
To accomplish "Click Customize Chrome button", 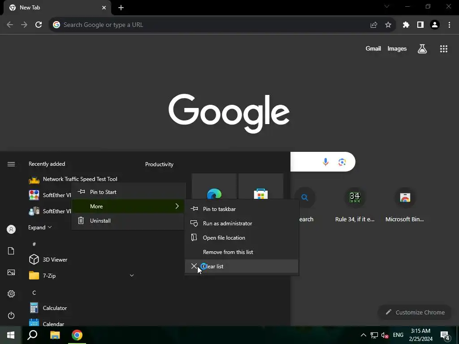I will (x=415, y=312).
